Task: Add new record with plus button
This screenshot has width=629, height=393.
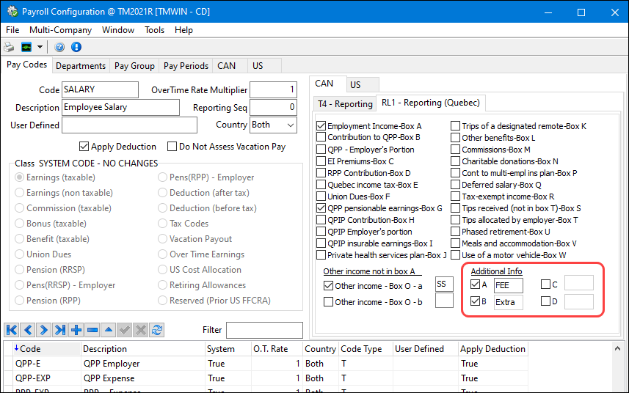Action: point(76,330)
